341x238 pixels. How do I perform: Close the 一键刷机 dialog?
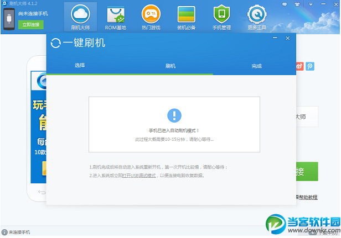click(287, 38)
